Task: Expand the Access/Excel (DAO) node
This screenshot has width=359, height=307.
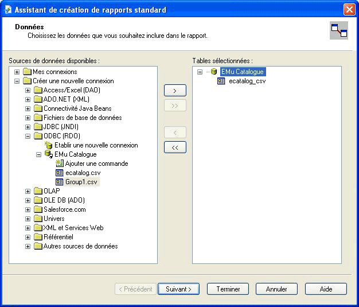Action: click(x=28, y=90)
